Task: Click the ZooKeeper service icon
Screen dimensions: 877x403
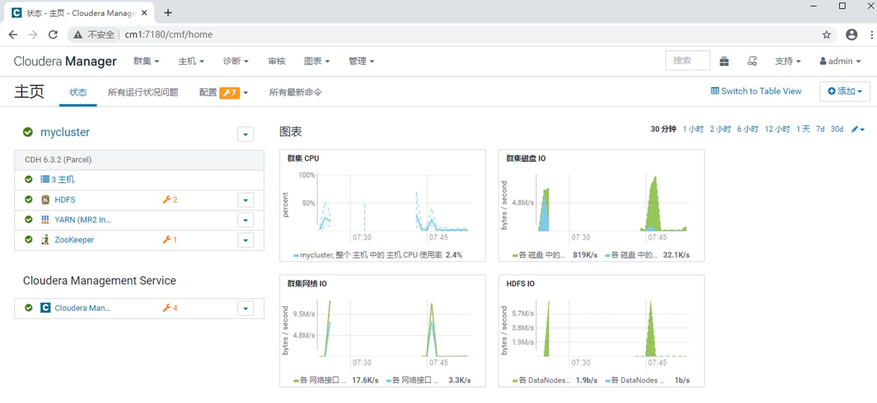Action: (45, 240)
